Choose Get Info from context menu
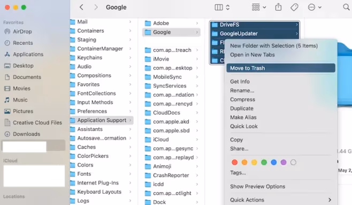The height and width of the screenshot is (205, 352). (240, 82)
